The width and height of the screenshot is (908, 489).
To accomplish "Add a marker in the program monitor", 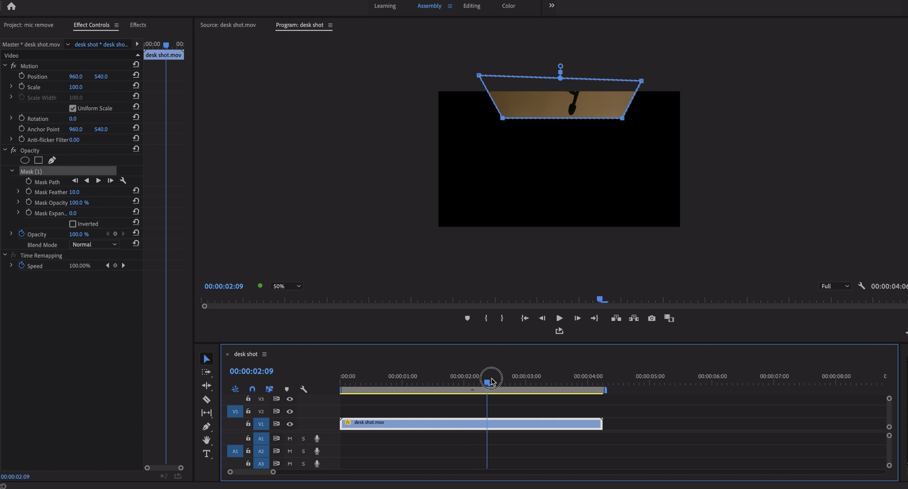I will click(x=467, y=318).
